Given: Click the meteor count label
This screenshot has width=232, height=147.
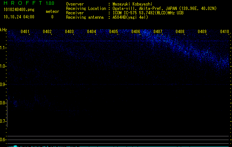Looking at the screenshot, I should (52, 11).
